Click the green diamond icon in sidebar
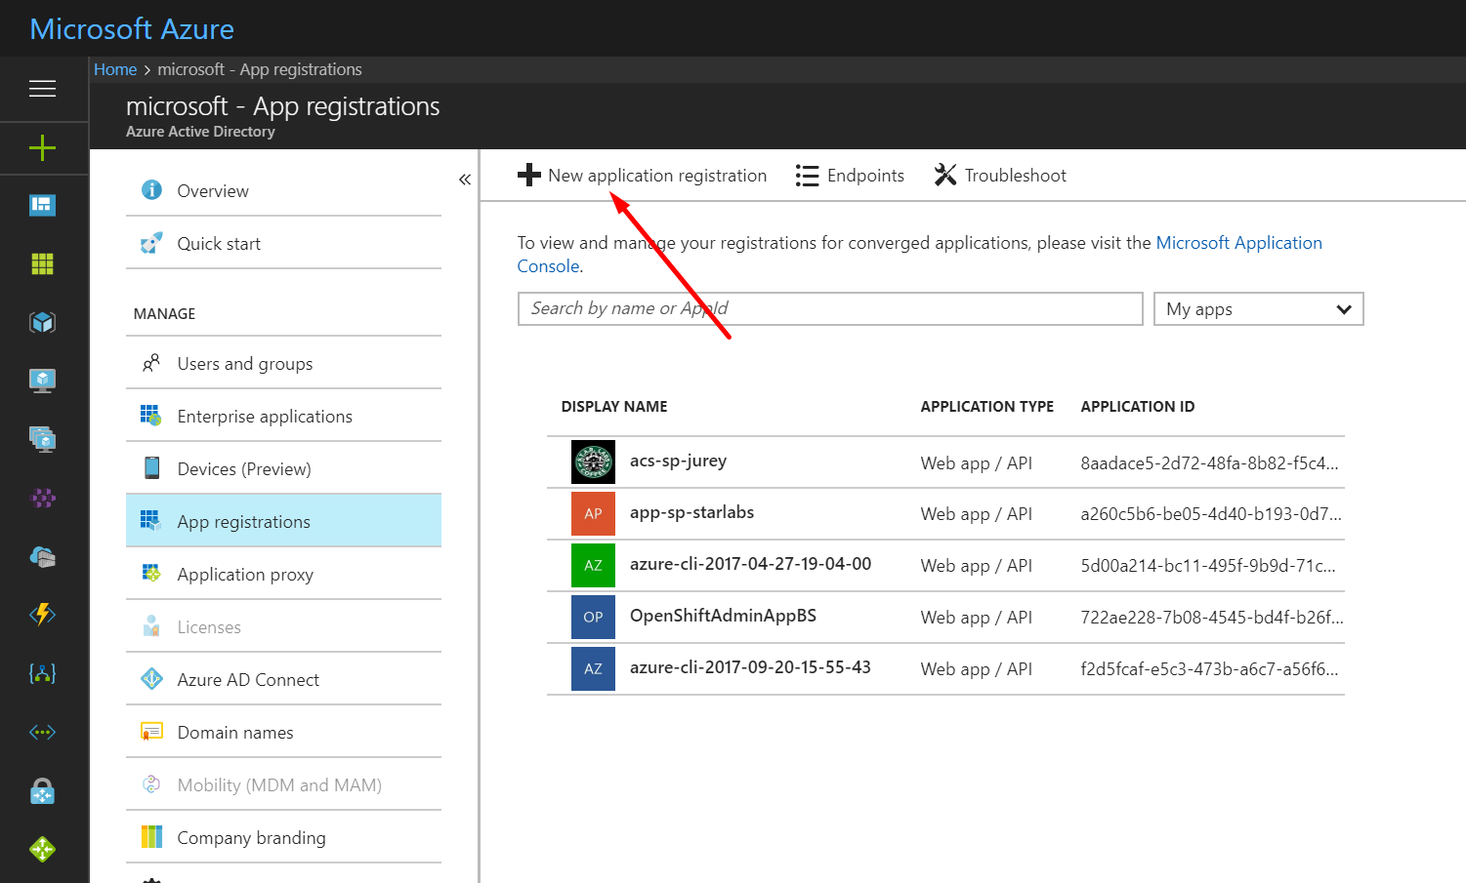The width and height of the screenshot is (1466, 883). coord(42,849)
